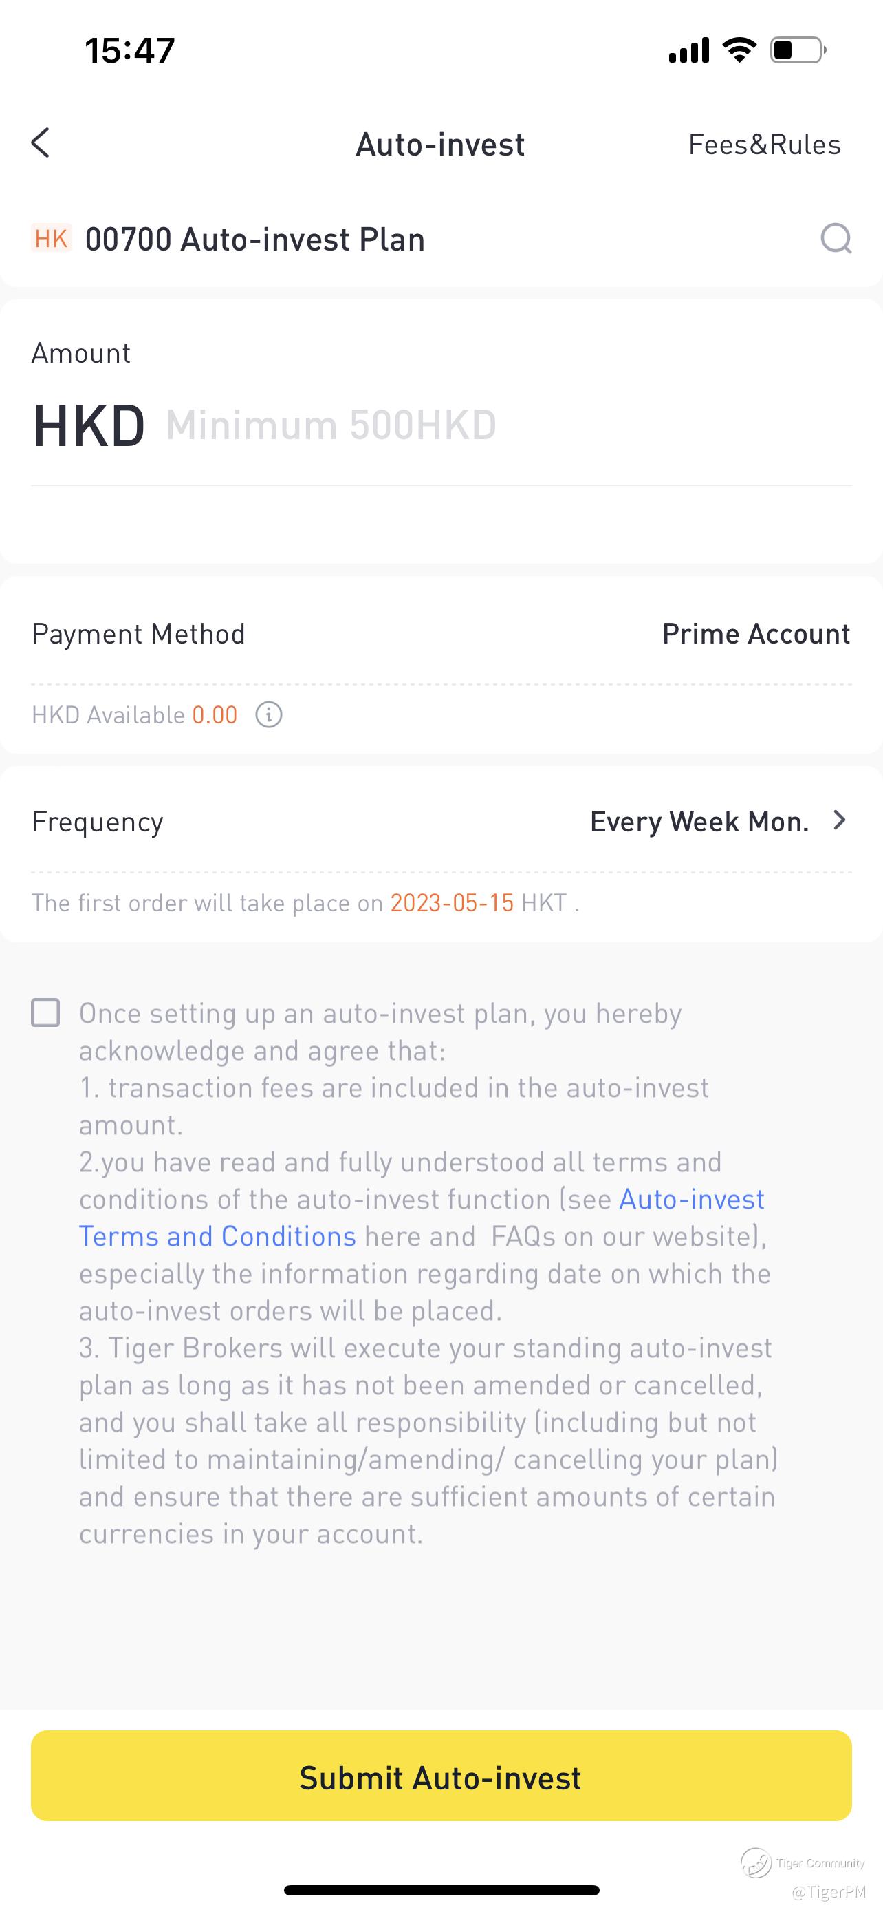Open Fees&Rules page

(765, 144)
